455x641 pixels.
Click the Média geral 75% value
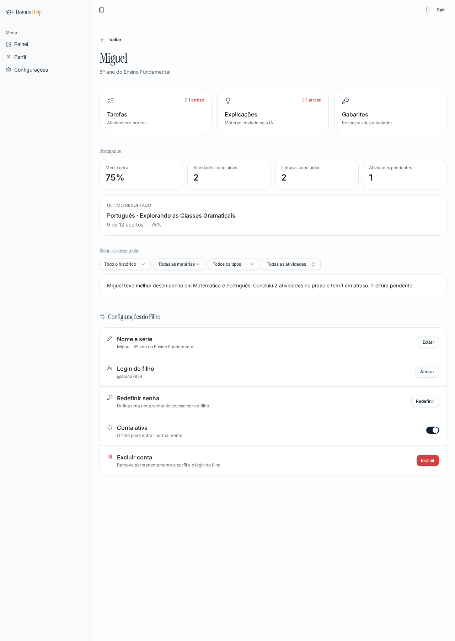pos(115,177)
